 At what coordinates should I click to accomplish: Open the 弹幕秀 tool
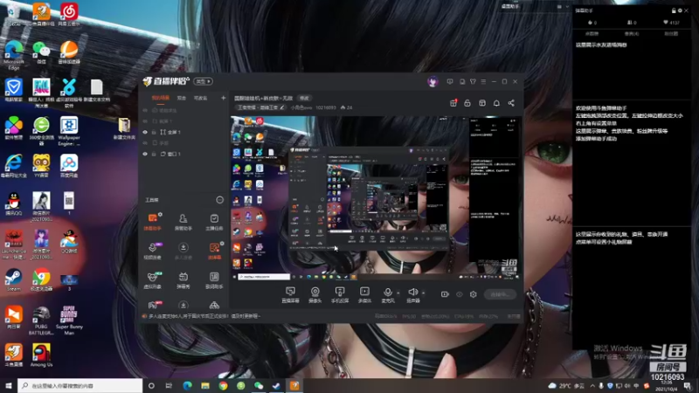[183, 279]
